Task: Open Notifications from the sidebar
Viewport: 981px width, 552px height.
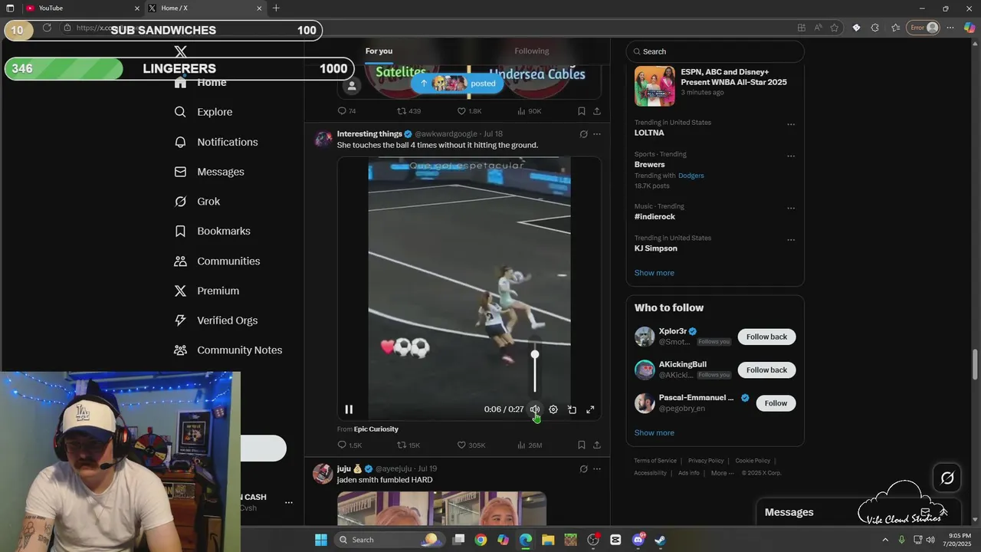Action: (x=216, y=142)
